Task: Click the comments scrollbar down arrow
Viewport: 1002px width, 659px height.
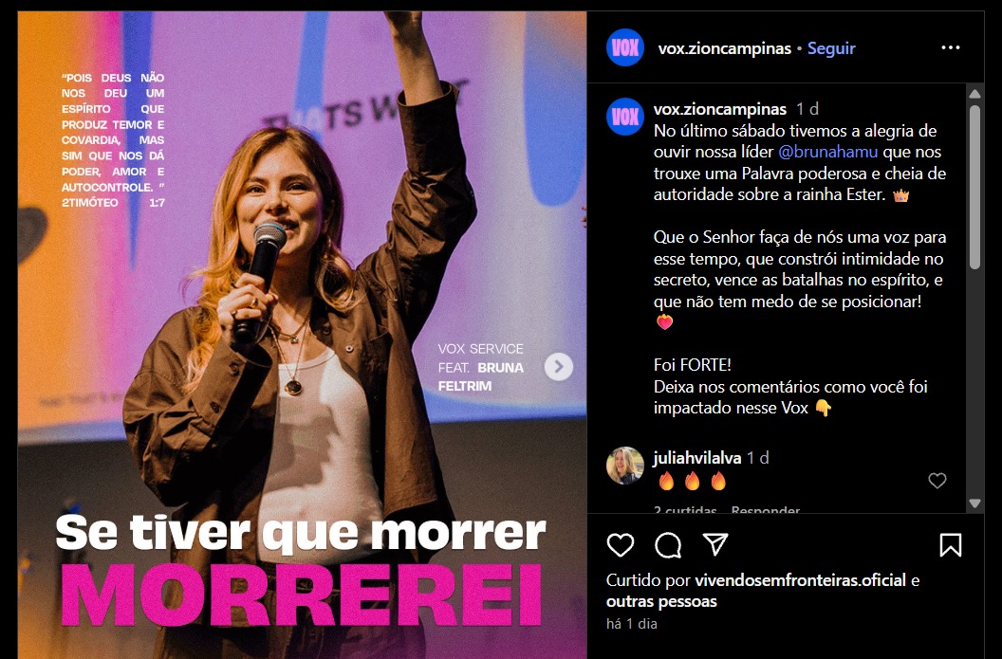Action: pos(974,503)
